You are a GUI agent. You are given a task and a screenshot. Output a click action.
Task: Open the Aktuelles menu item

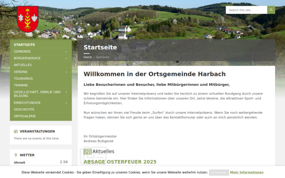[x=23, y=65]
